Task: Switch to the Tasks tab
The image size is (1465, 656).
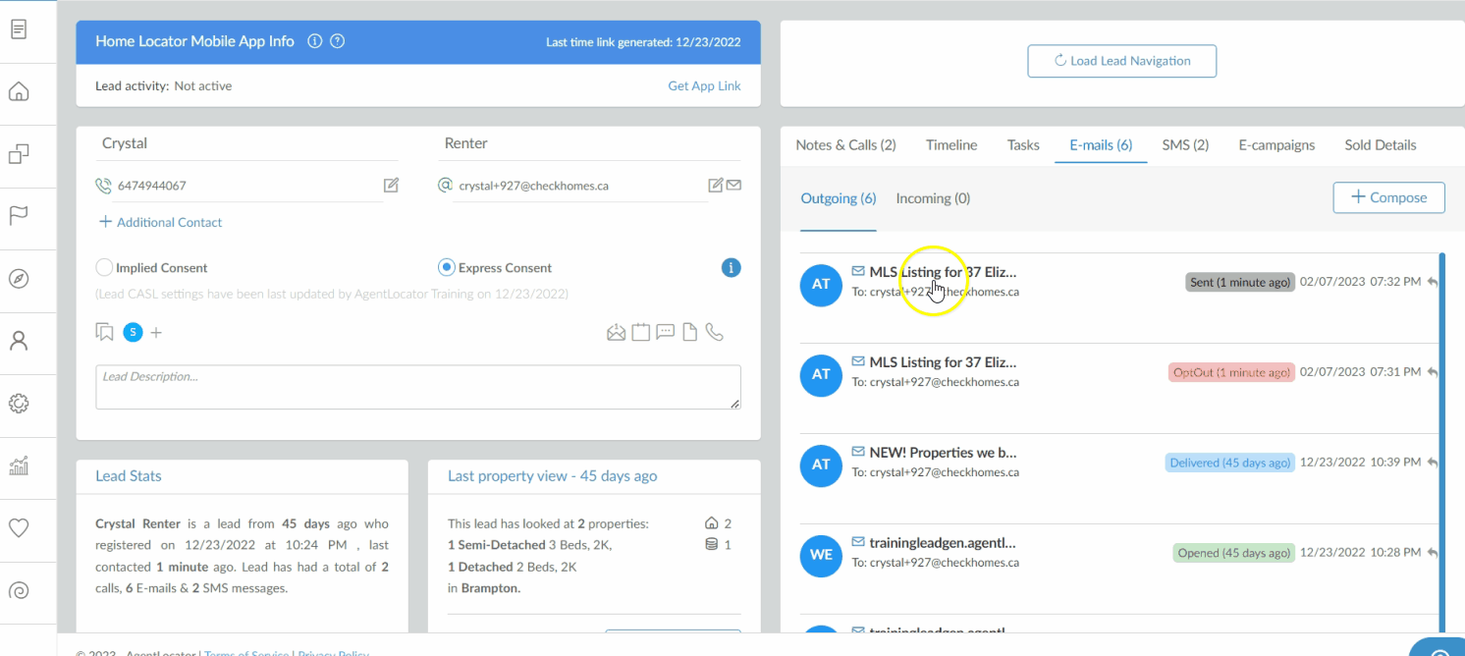Action: click(x=1023, y=144)
